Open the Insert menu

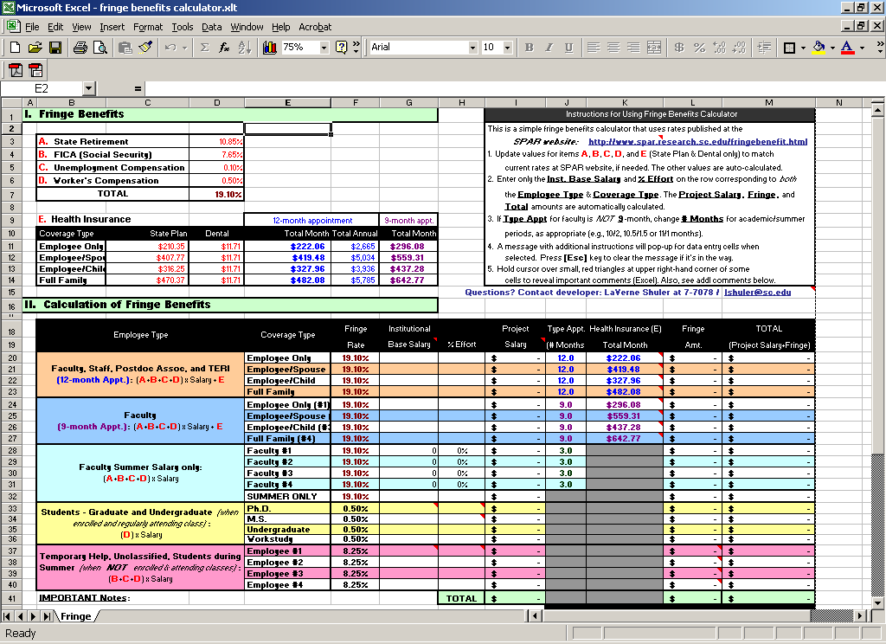[x=112, y=27]
